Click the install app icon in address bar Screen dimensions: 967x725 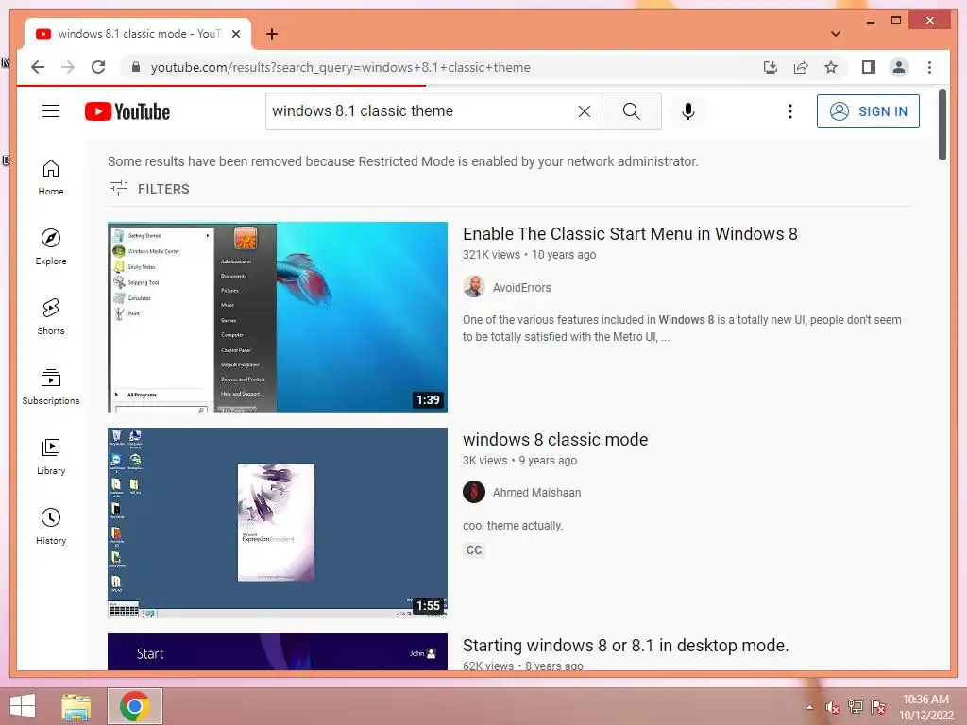coord(771,67)
